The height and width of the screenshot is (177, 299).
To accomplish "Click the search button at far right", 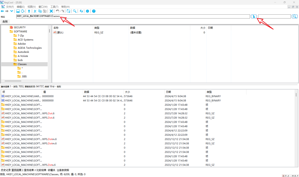I will [295, 16].
